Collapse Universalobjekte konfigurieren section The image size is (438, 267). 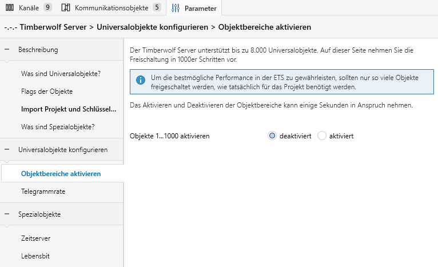7,149
